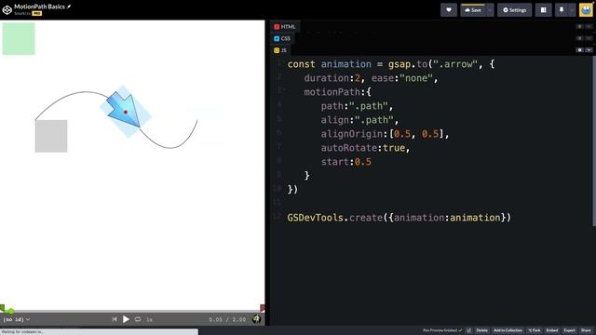Image resolution: width=596 pixels, height=335 pixels.
Task: Click Add to Collection
Action: (508, 330)
